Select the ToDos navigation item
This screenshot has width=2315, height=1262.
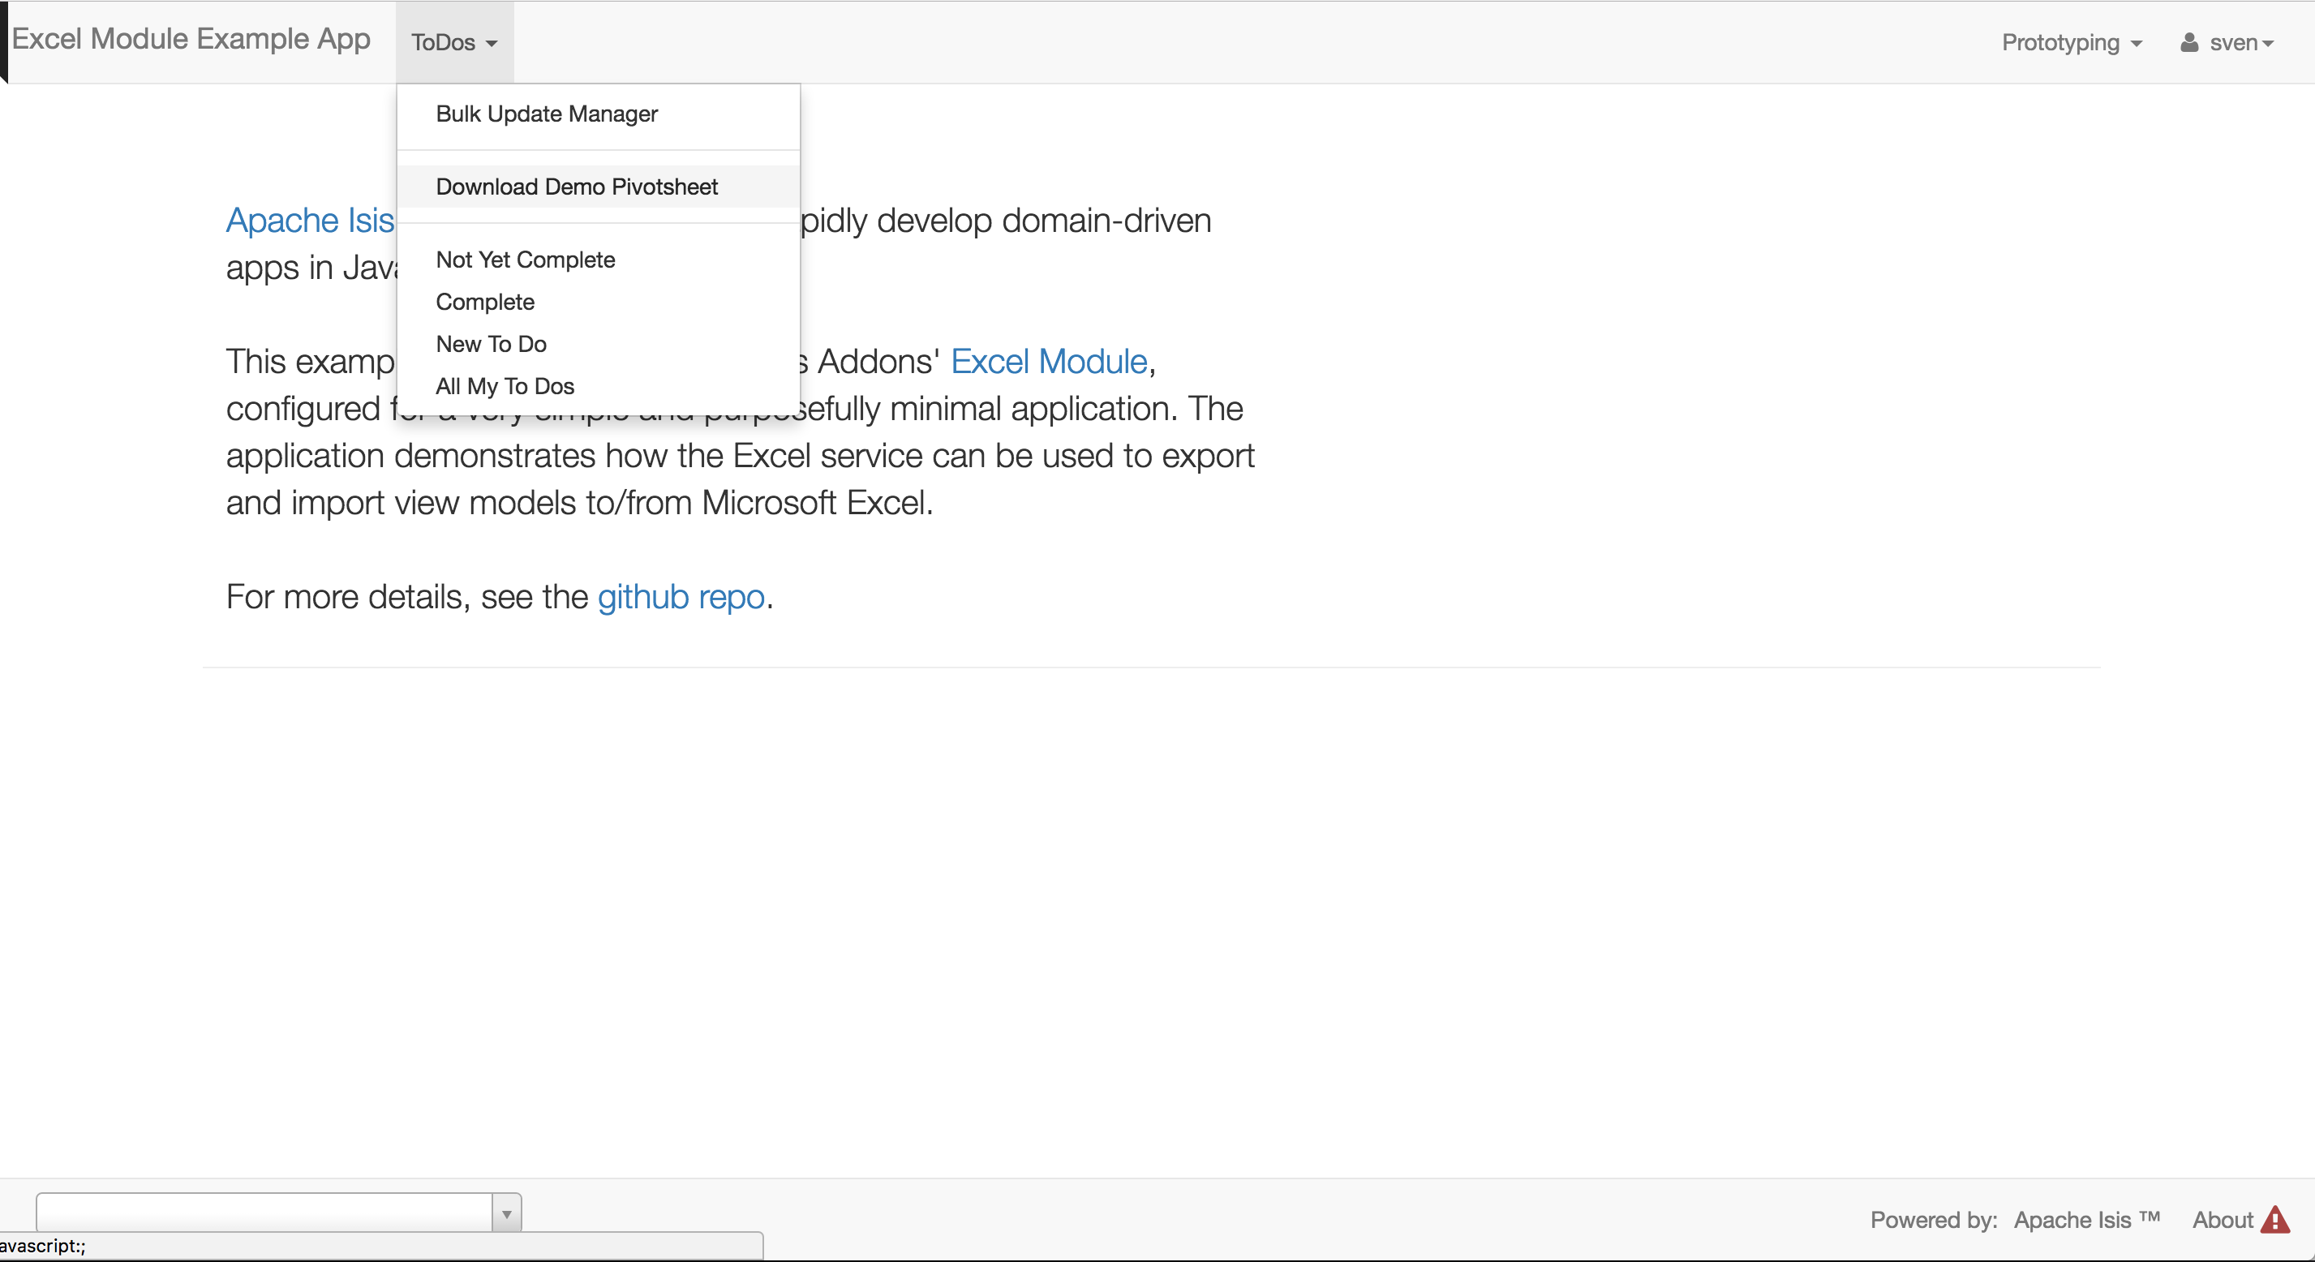(x=453, y=42)
